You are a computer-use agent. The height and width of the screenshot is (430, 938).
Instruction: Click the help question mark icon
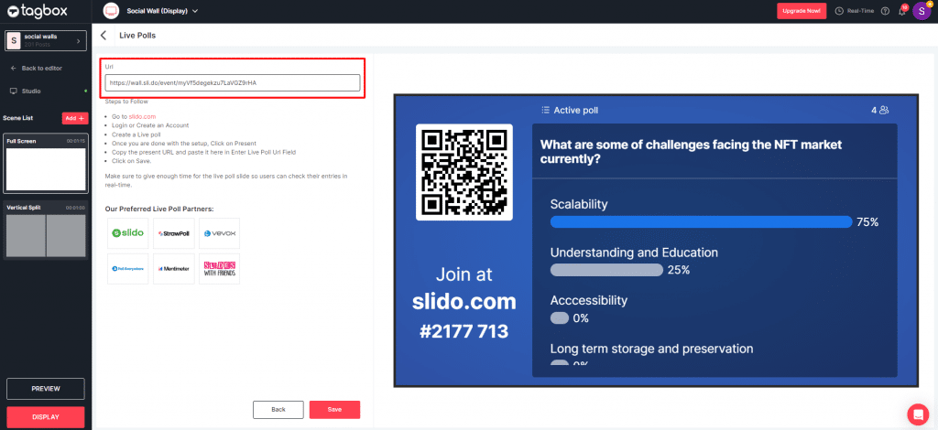coord(885,11)
